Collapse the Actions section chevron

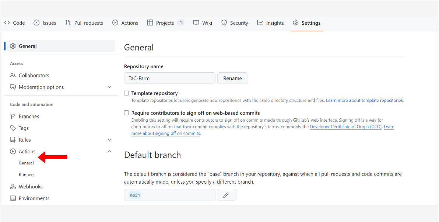[x=109, y=151]
